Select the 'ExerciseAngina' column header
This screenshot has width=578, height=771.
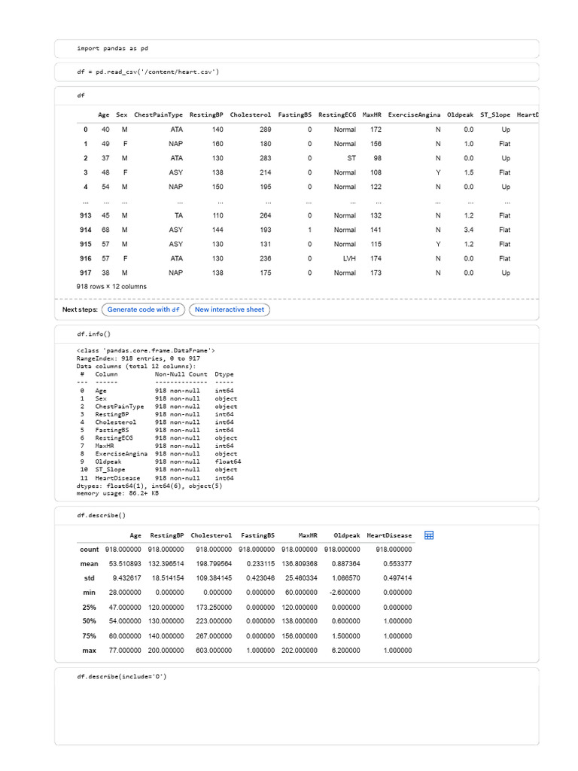(x=415, y=114)
